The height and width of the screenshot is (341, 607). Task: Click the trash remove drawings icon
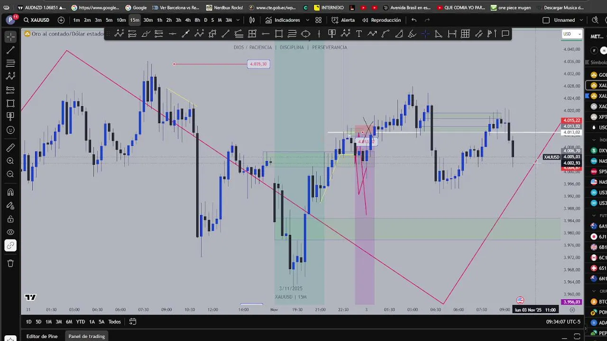coord(10,263)
